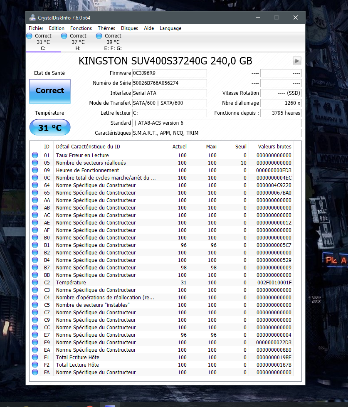
Task: Click the status orb for ID 64
Action: tap(35, 185)
